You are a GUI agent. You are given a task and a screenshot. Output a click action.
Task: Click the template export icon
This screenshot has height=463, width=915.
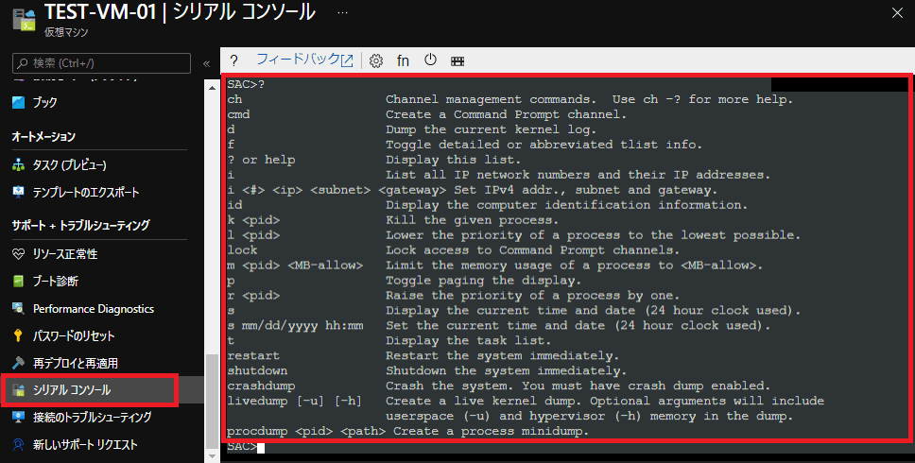19,192
